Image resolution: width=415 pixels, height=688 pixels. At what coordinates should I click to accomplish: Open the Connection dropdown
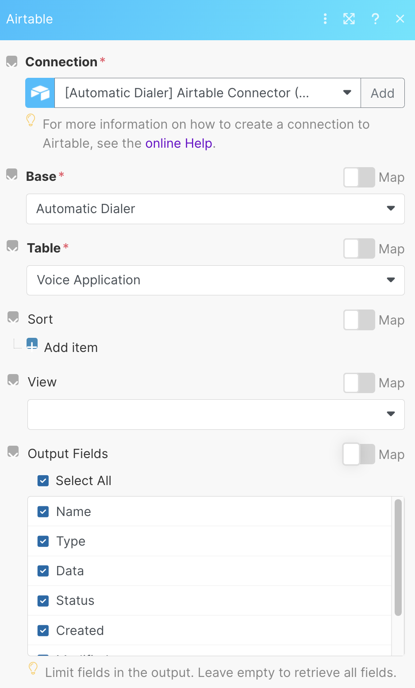click(x=207, y=93)
